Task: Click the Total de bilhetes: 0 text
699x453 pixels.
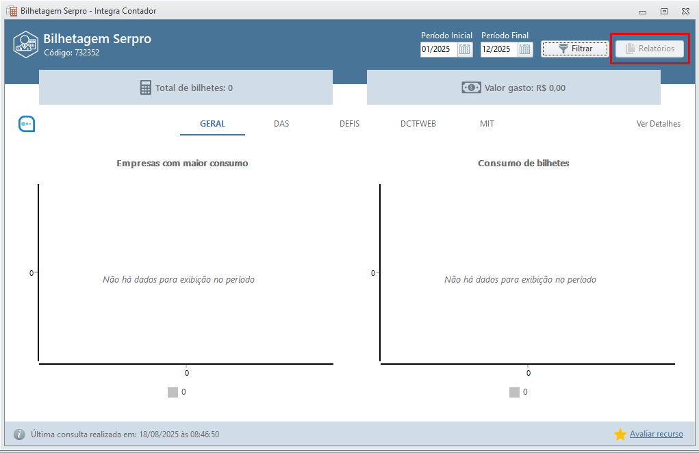Action: click(x=194, y=88)
